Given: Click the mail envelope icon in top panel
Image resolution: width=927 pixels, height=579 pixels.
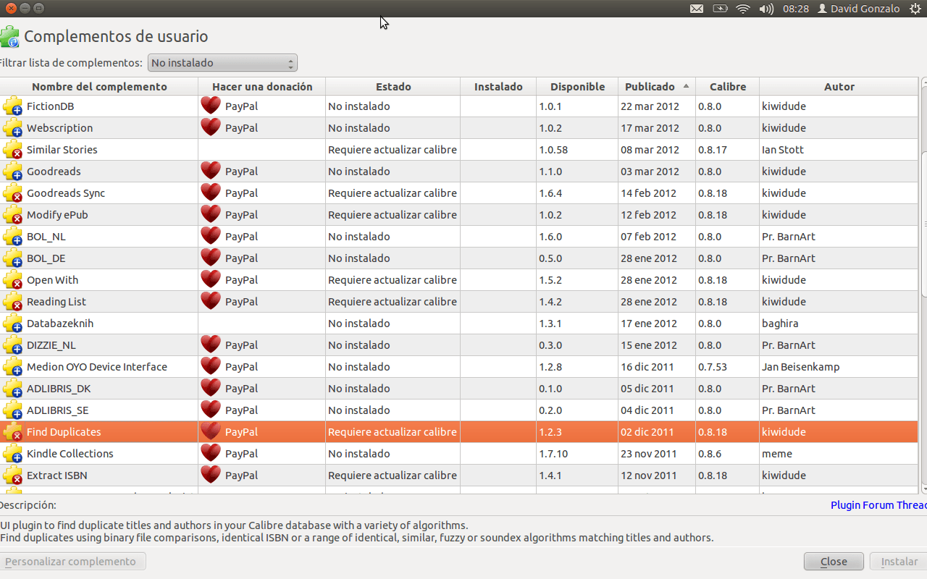Looking at the screenshot, I should coord(696,9).
